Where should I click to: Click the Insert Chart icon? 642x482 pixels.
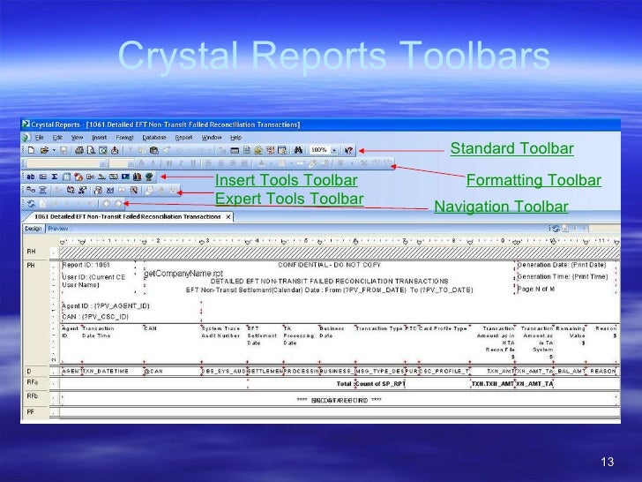coord(138,177)
